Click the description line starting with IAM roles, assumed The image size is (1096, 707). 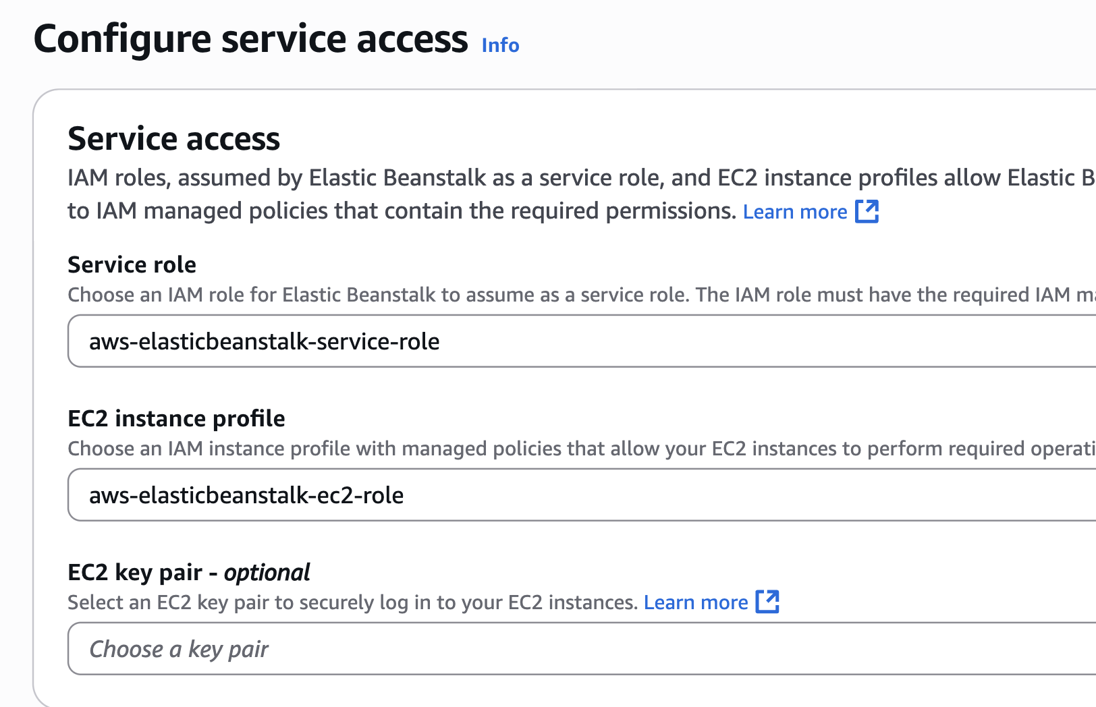582,178
